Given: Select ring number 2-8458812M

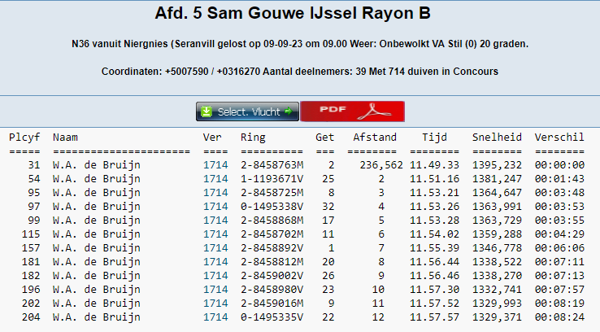Looking at the screenshot, I should point(272,261).
